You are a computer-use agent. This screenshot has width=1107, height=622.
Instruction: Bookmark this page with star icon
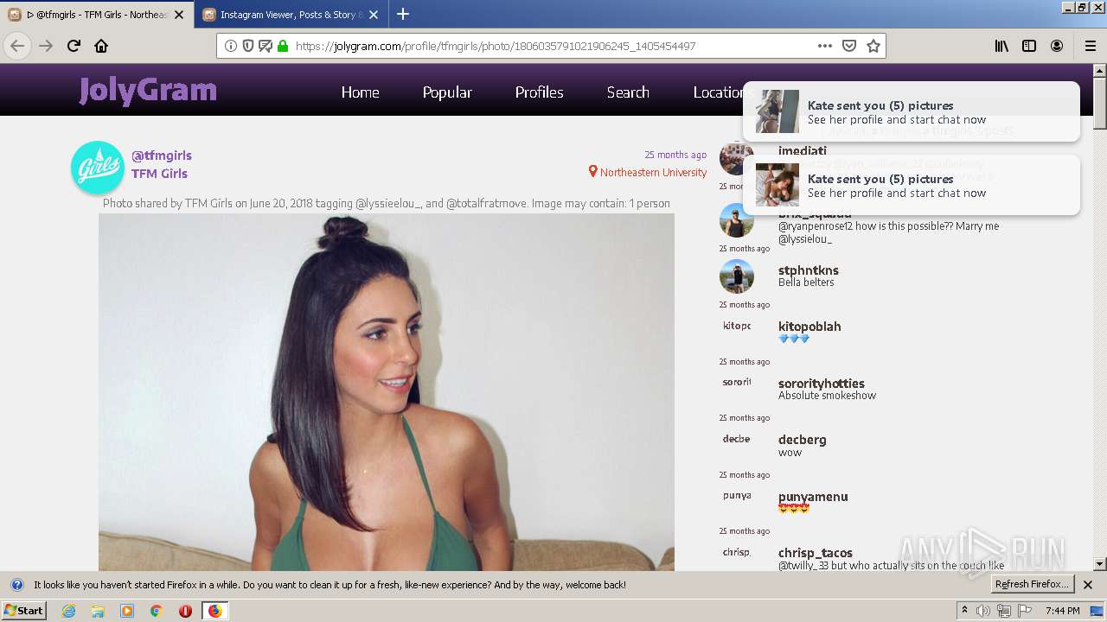[873, 46]
